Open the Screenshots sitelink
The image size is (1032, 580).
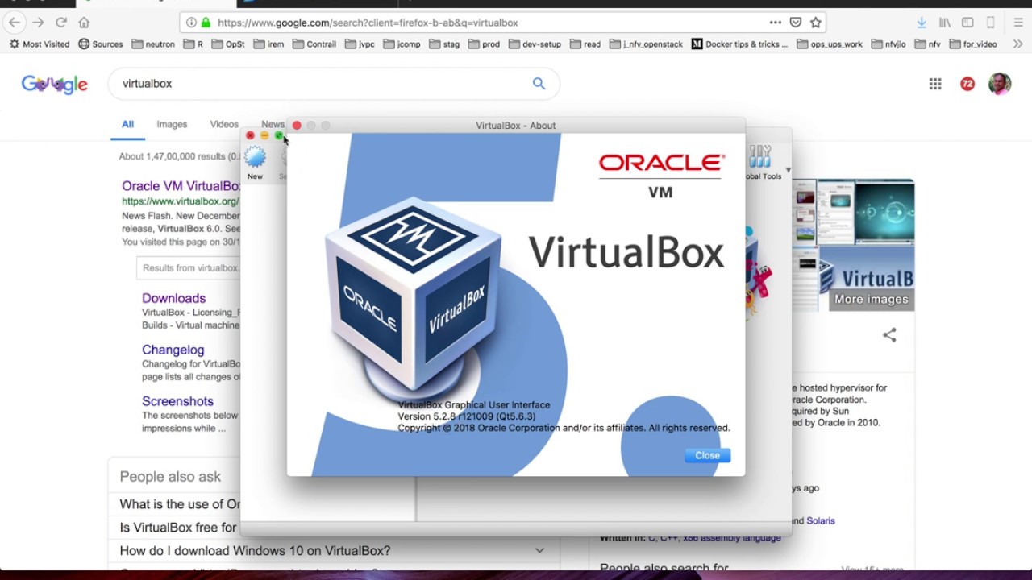point(177,401)
